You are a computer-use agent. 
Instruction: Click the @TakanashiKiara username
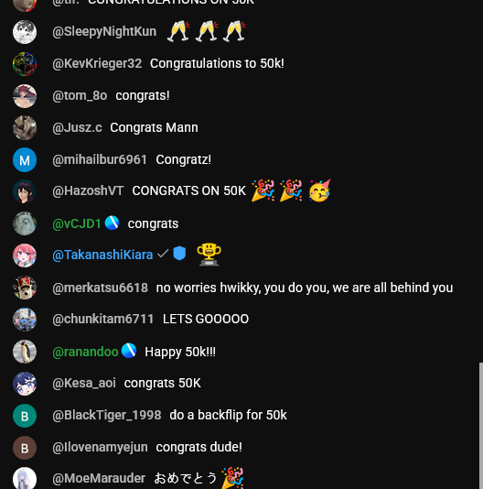(102, 255)
